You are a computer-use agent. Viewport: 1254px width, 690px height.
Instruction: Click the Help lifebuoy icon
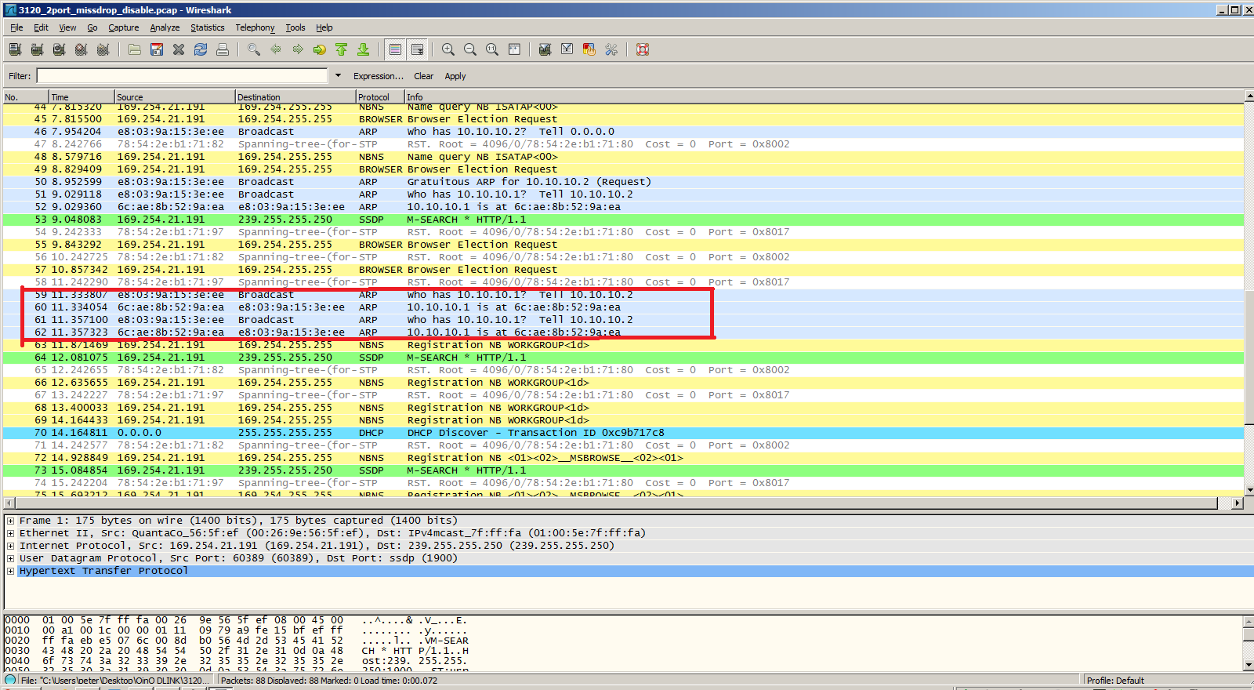point(643,49)
